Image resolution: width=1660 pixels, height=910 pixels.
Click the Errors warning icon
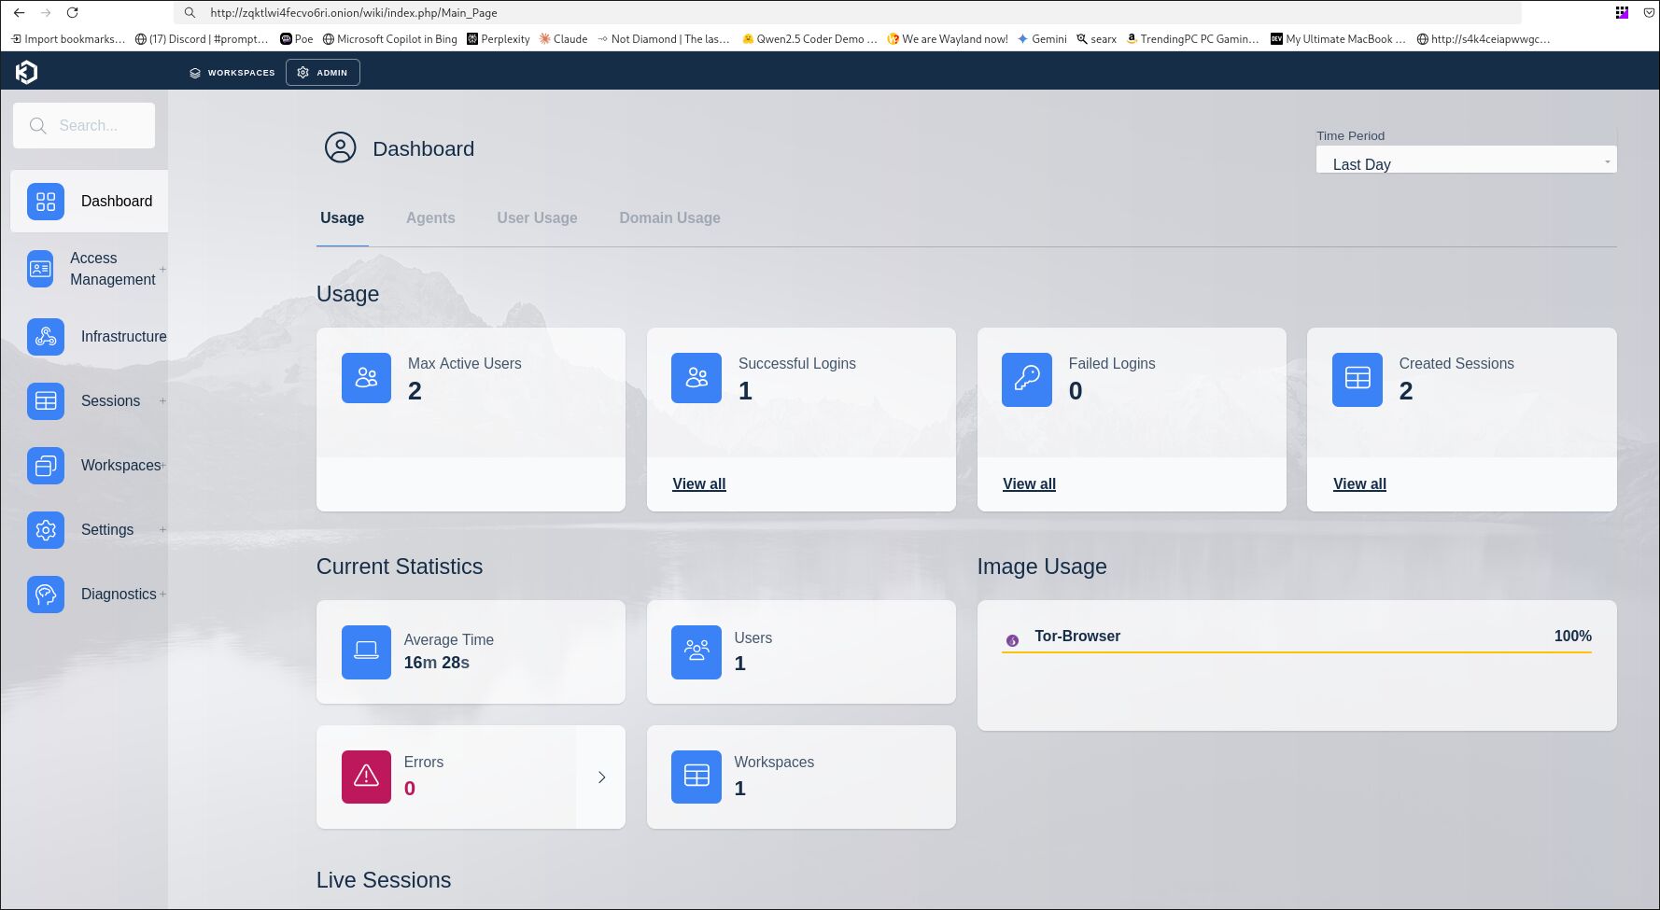(366, 777)
